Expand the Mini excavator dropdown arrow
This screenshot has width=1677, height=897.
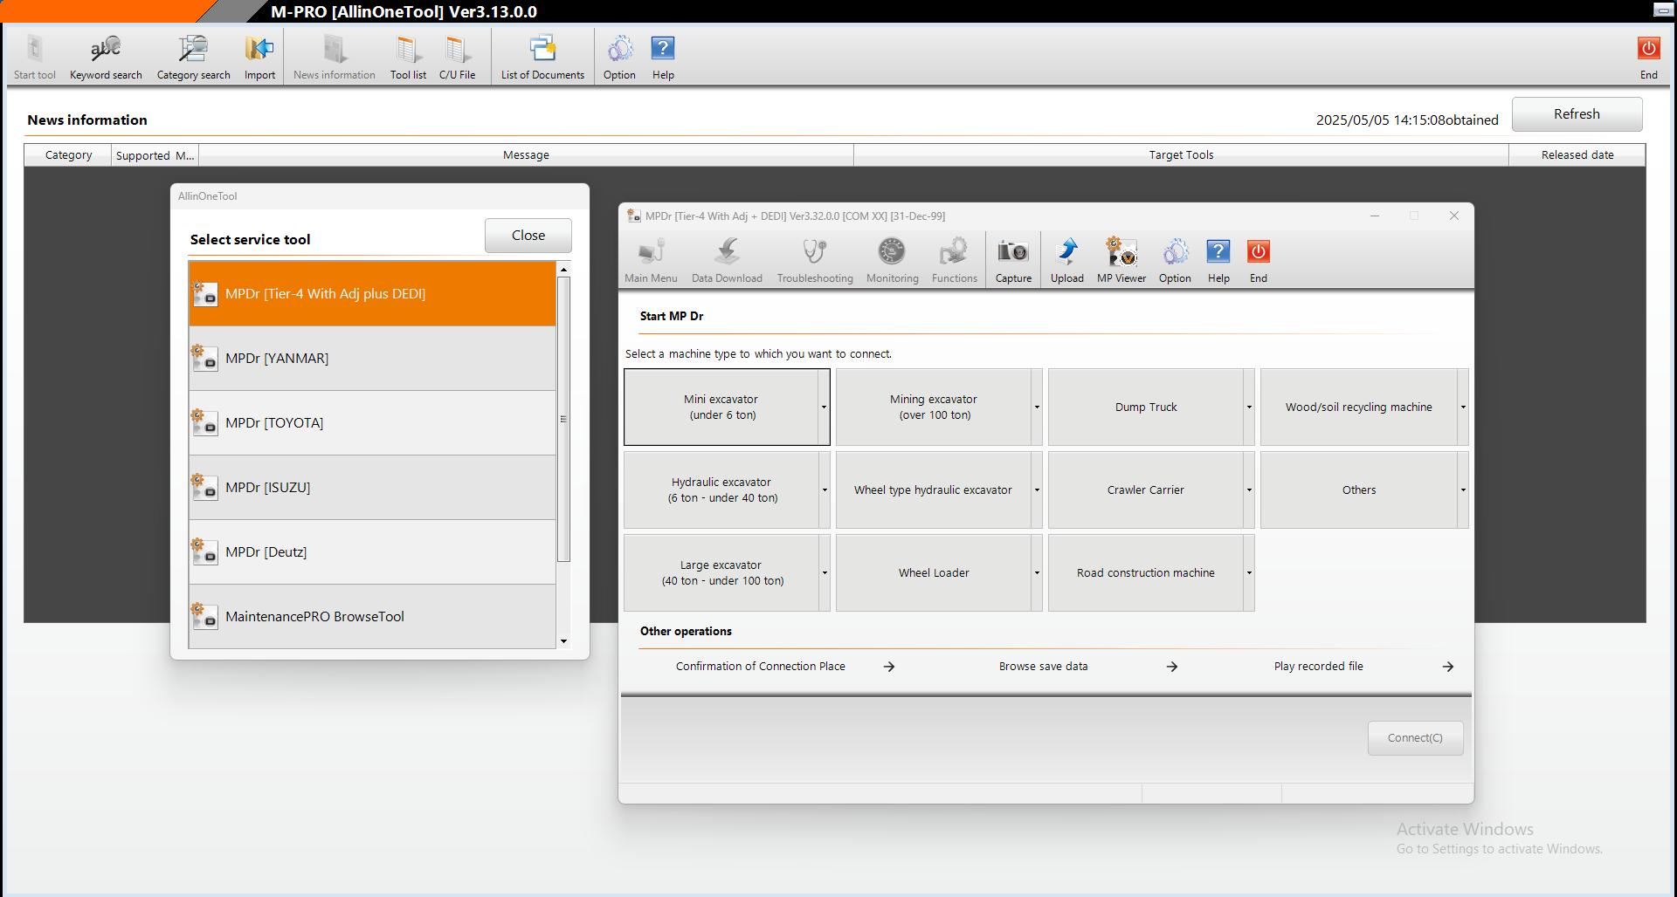pyautogui.click(x=824, y=407)
